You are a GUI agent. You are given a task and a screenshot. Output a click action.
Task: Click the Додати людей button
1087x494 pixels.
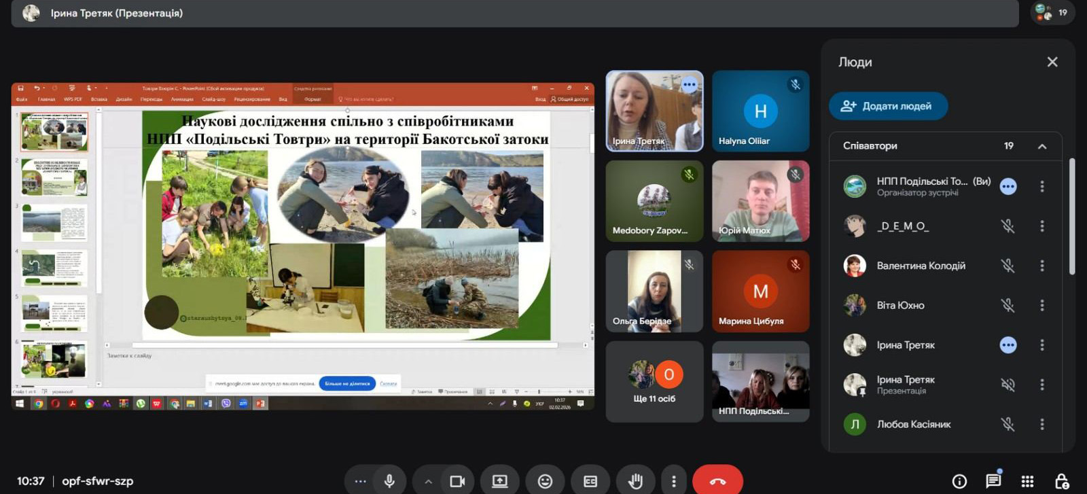(887, 106)
